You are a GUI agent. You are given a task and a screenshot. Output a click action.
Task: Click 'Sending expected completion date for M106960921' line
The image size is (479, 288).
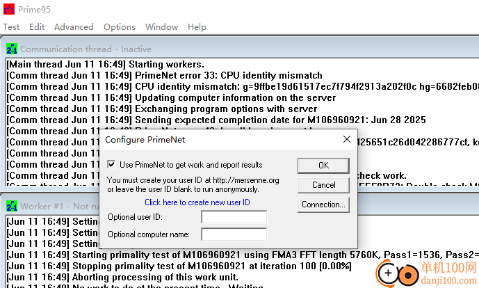[216, 120]
